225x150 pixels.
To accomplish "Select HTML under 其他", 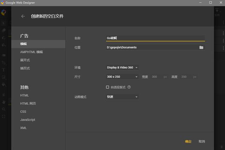I will 24,95.
